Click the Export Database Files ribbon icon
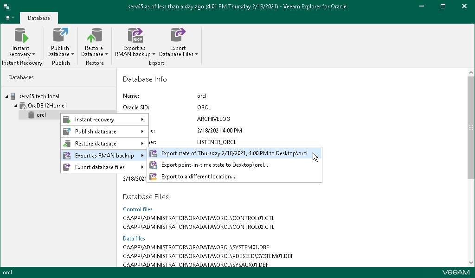 [x=178, y=35]
